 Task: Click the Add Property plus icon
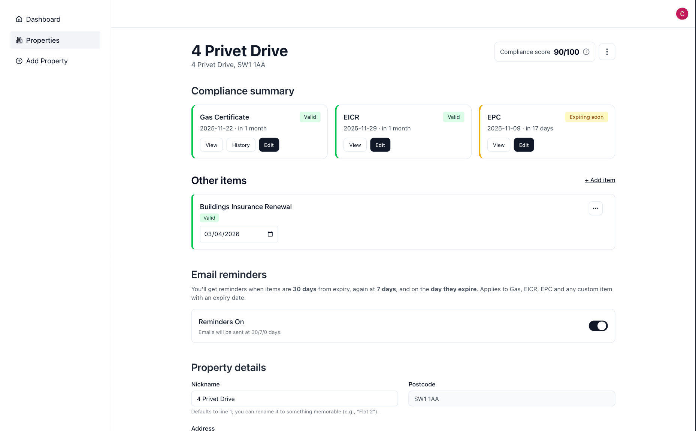pos(19,61)
